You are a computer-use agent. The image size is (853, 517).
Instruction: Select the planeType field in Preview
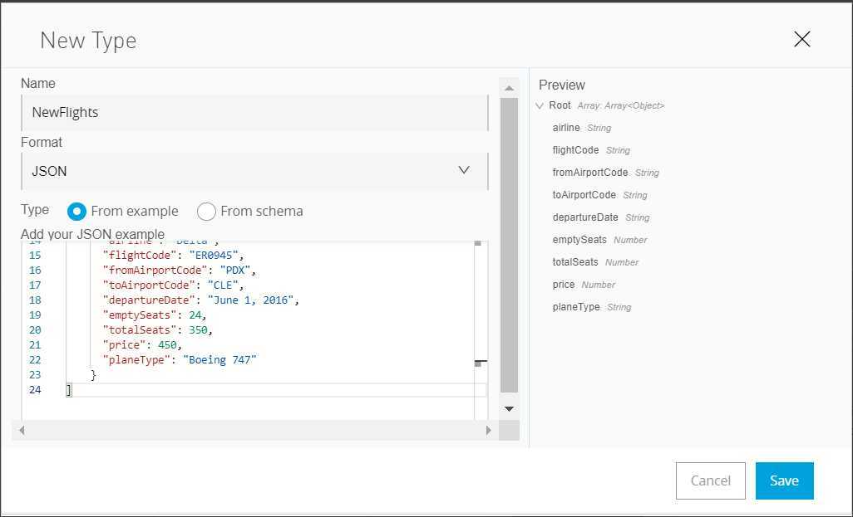(x=576, y=307)
